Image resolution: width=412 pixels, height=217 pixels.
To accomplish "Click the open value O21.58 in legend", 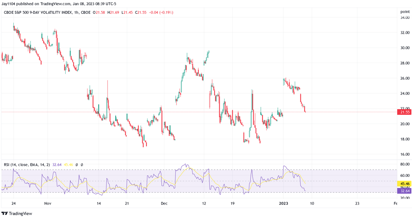I will coord(99,12).
